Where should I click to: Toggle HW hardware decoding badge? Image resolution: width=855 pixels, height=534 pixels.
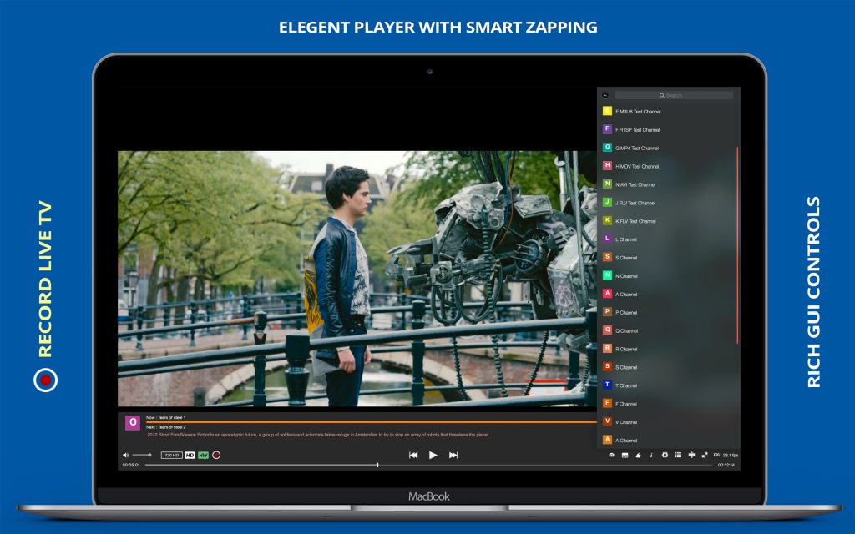[x=202, y=455]
